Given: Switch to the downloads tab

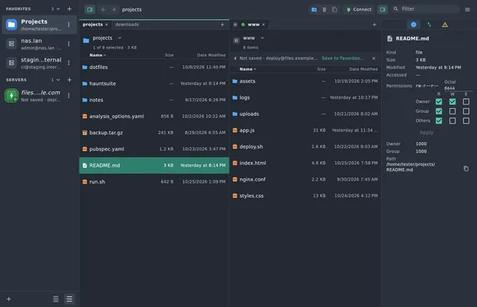Looking at the screenshot, I should (127, 25).
